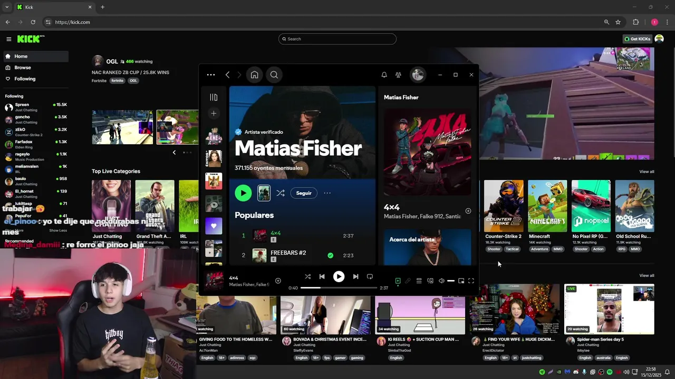675x379 pixels.
Task: Open Following in Kick sidebar
Action: click(x=35, y=79)
